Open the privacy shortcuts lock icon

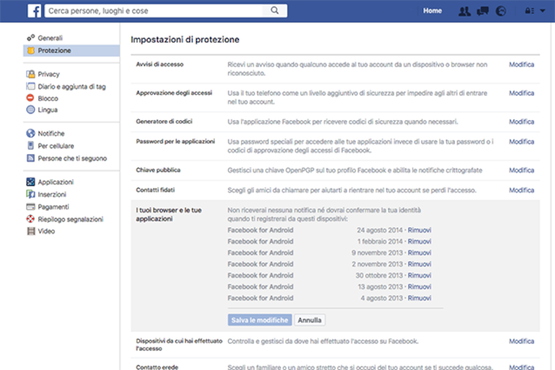point(530,11)
